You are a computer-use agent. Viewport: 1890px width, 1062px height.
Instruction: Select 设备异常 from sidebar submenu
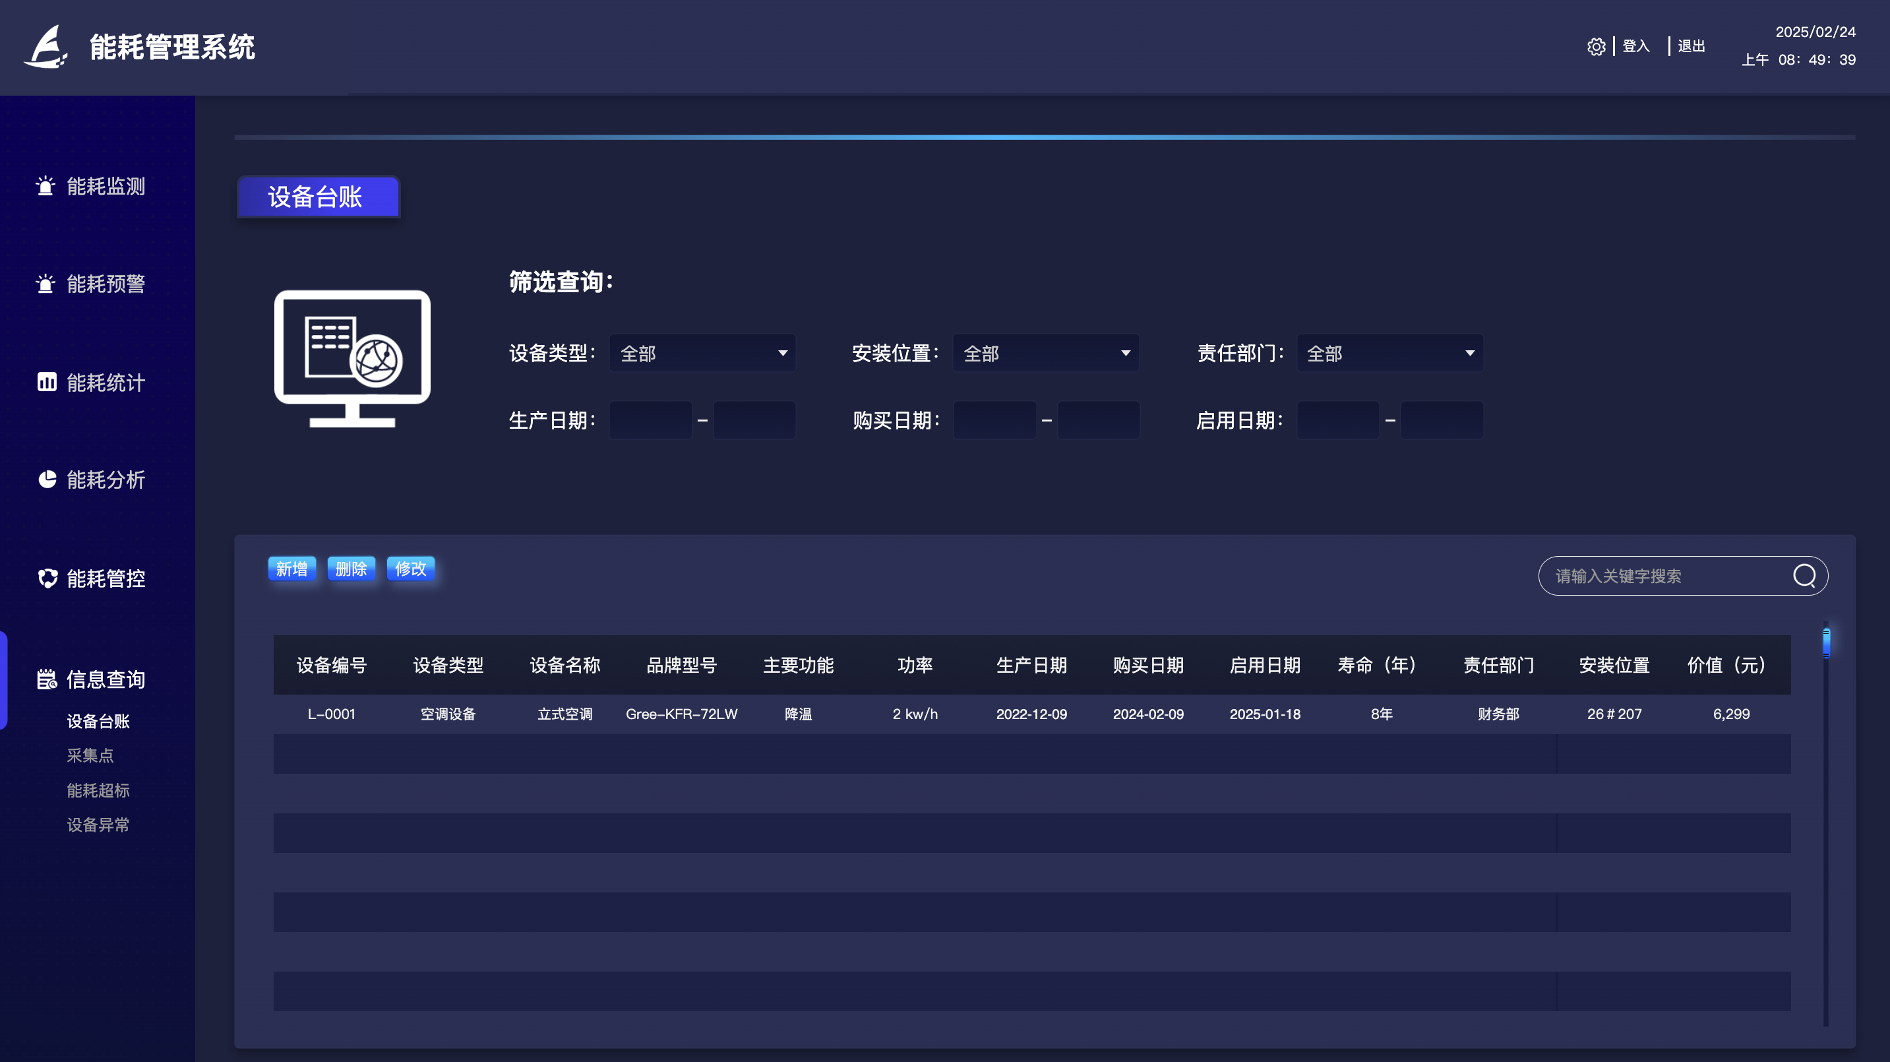[98, 825]
